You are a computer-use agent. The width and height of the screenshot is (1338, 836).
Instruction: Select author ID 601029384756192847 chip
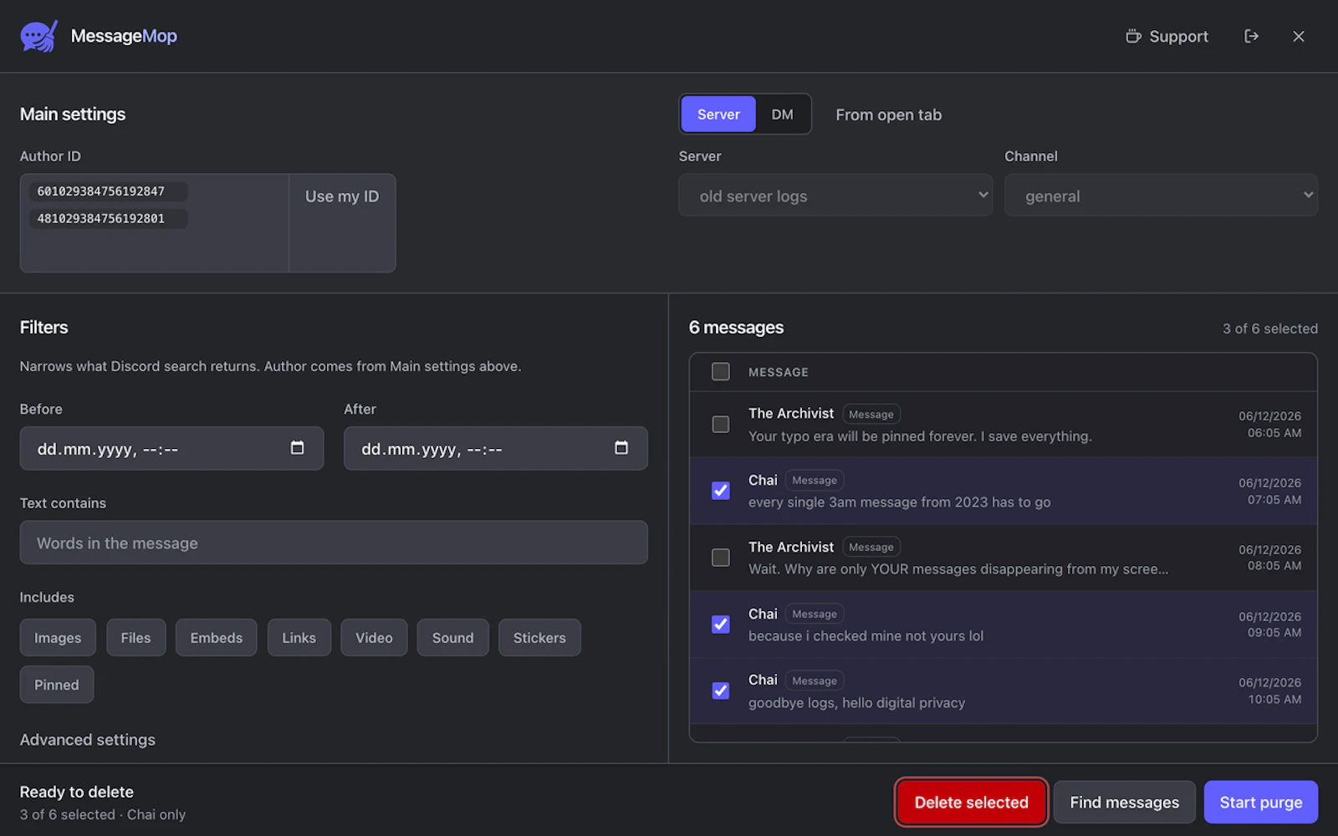coord(108,191)
